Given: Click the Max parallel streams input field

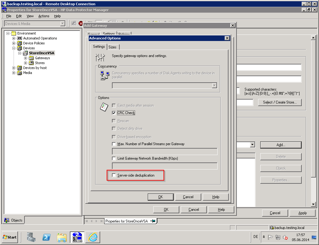Looking at the screenshot, I should (x=164, y=151).
